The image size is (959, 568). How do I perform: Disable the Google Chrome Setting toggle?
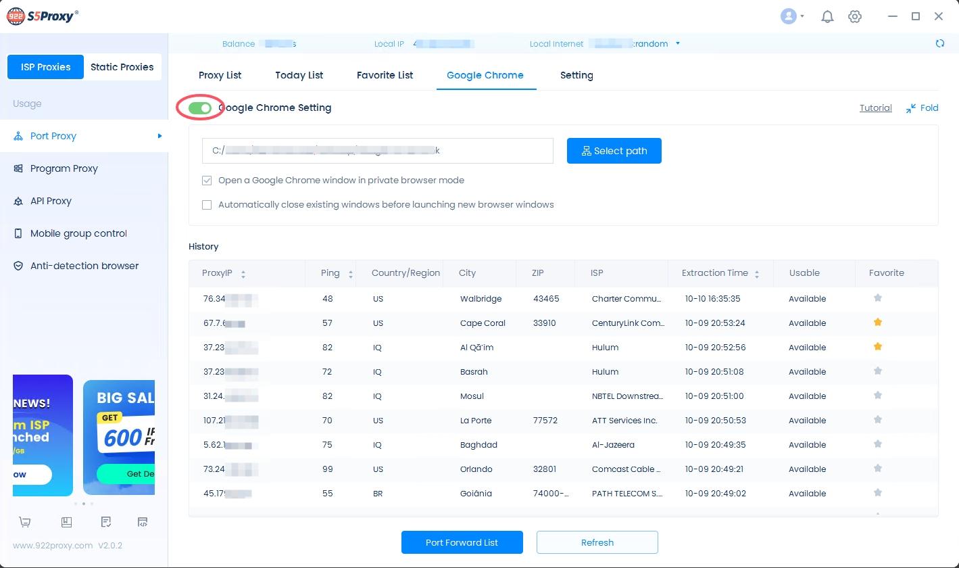pyautogui.click(x=200, y=108)
